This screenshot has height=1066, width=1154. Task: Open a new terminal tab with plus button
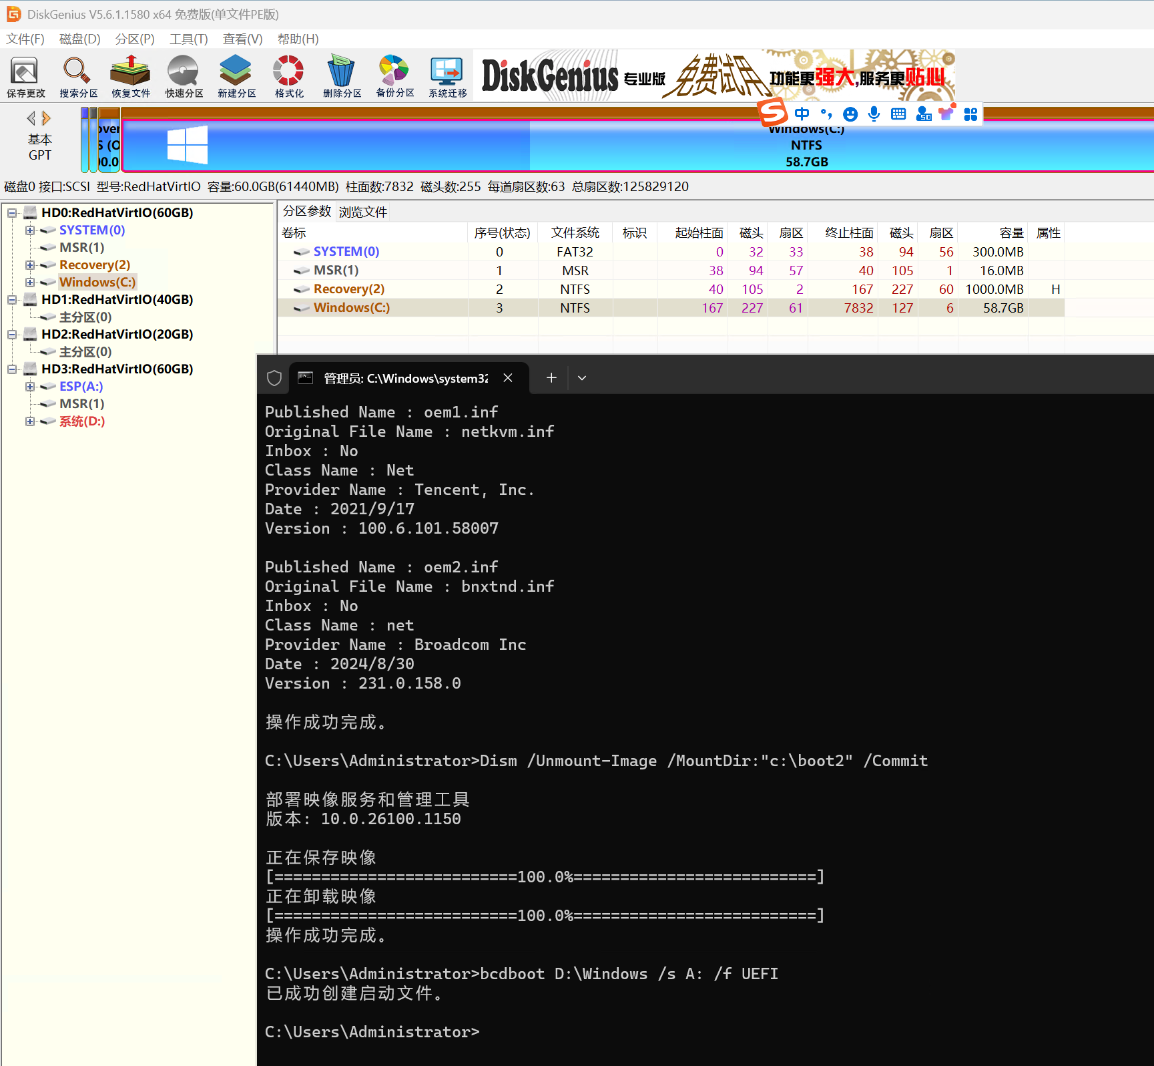pyautogui.click(x=551, y=378)
